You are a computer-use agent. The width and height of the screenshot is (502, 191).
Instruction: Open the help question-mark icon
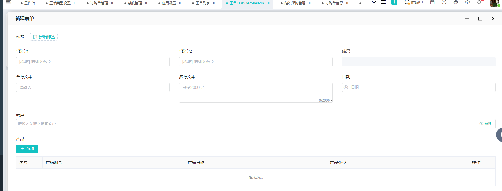point(444,2)
